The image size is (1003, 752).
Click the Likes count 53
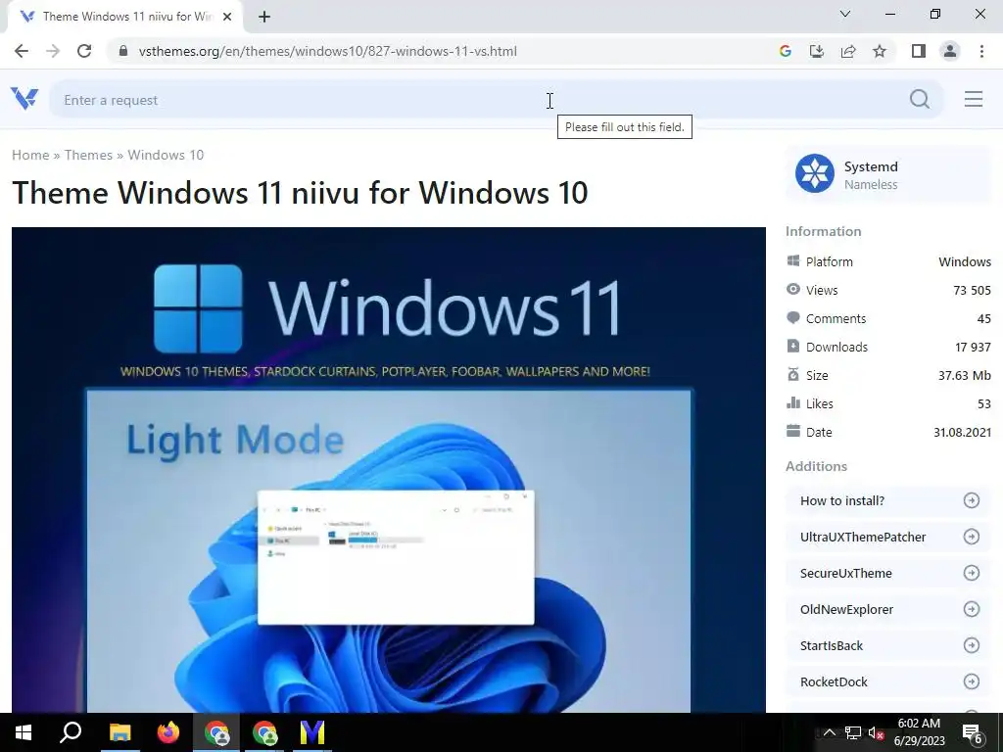(983, 404)
